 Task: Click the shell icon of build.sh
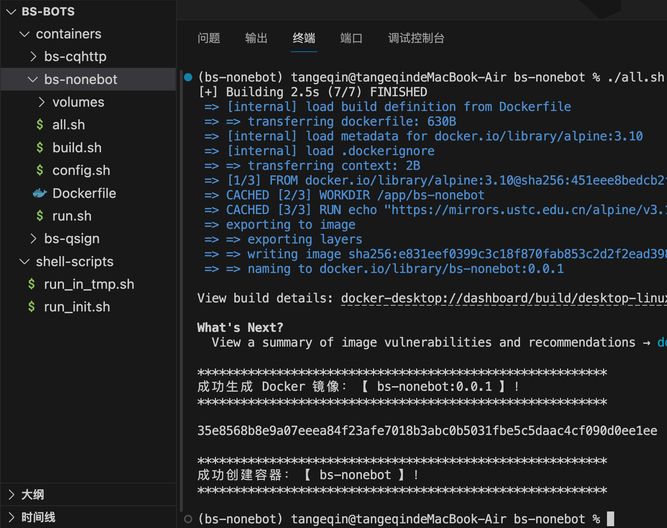[x=40, y=148]
